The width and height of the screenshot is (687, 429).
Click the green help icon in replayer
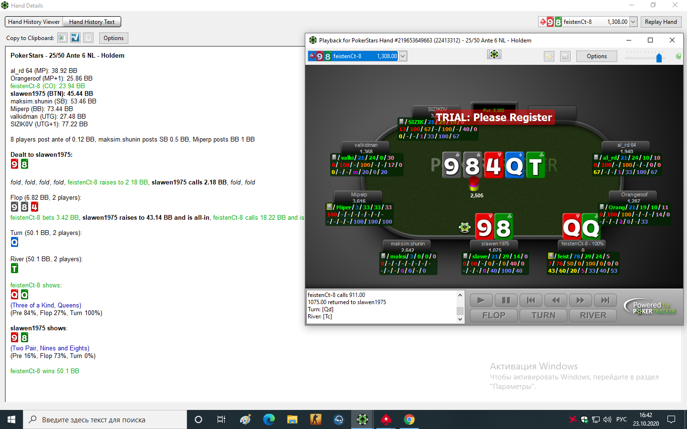pyautogui.click(x=678, y=56)
